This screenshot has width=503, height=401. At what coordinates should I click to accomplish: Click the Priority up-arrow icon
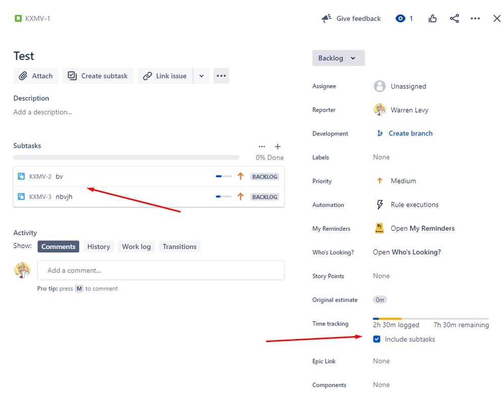click(380, 181)
